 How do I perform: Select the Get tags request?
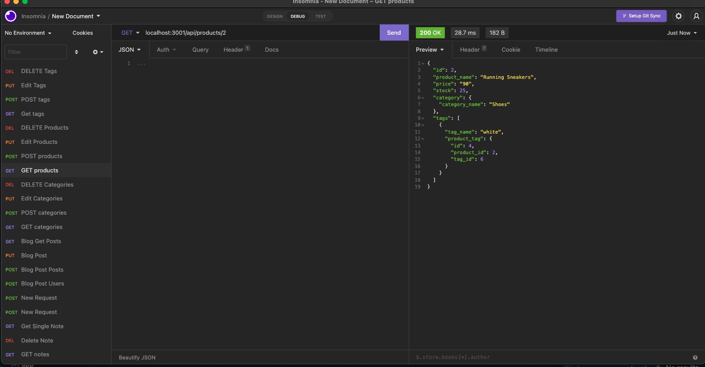pos(56,114)
